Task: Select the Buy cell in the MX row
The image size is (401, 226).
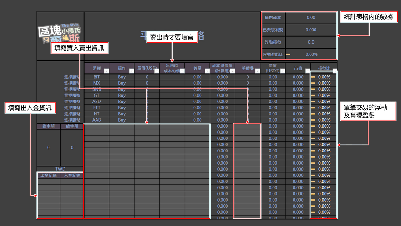Action: [122, 83]
